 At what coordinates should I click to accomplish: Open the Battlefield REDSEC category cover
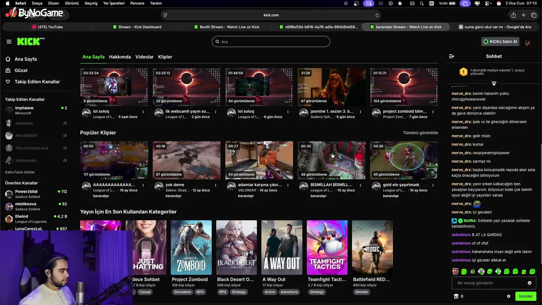coord(372,247)
